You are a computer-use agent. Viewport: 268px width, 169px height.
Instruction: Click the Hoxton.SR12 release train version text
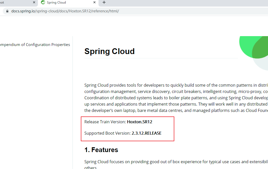140,122
